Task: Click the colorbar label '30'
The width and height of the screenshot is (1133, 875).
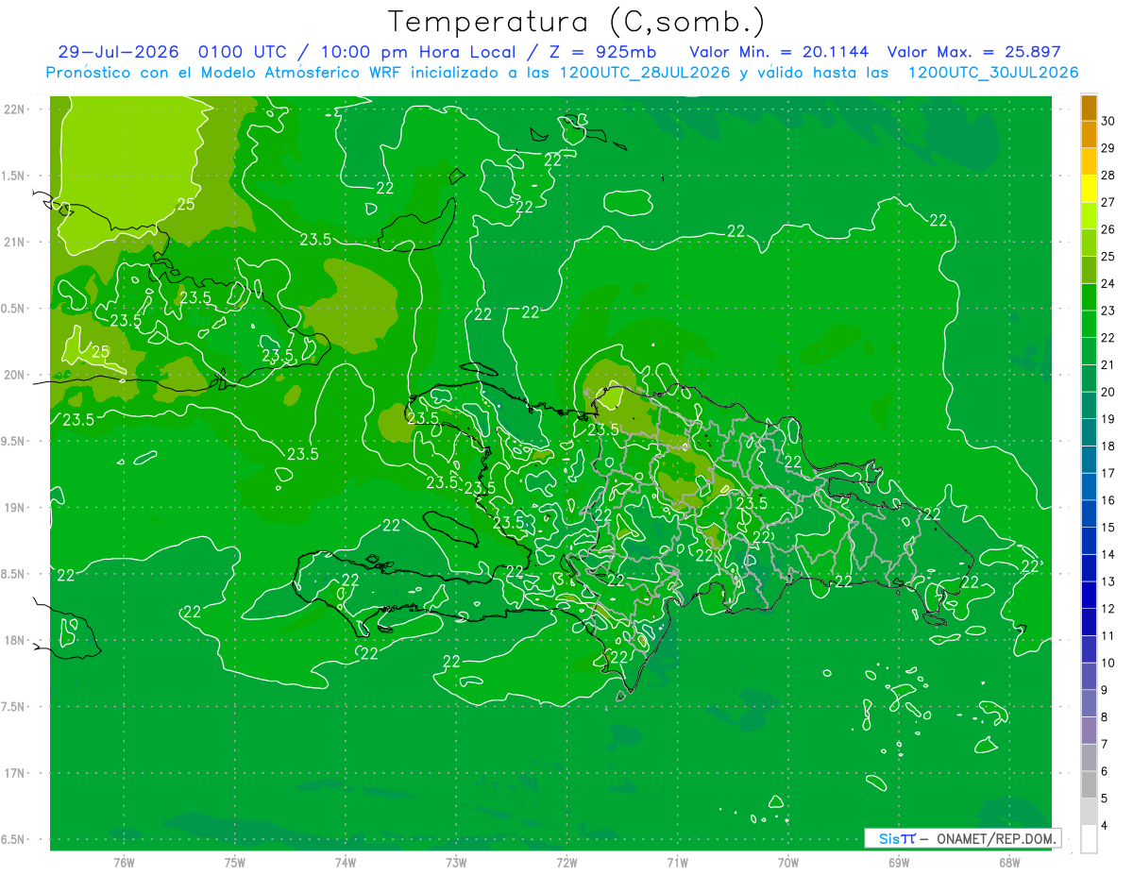Action: tap(1108, 121)
